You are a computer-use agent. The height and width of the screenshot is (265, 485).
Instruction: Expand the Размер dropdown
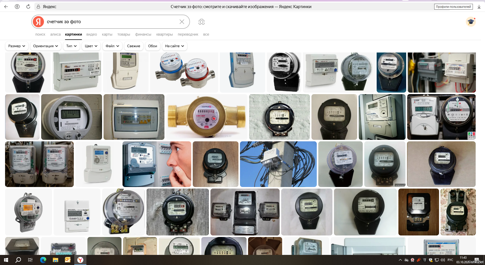coord(17,46)
